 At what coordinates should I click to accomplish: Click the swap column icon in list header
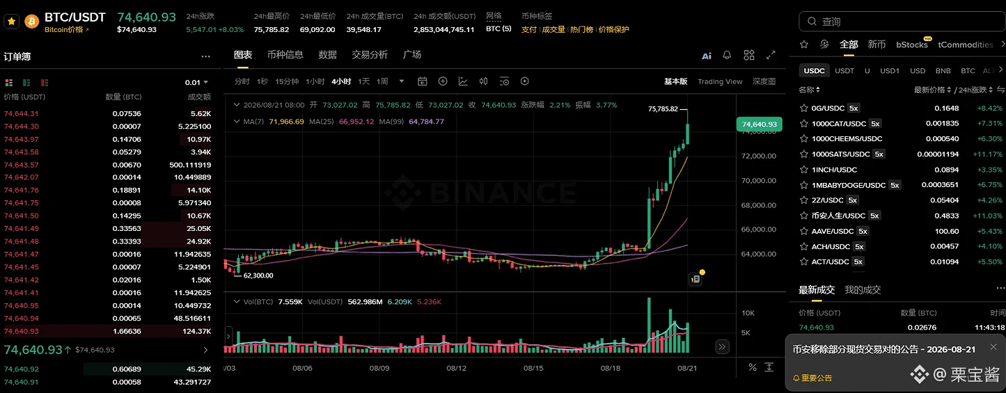coord(1001,90)
